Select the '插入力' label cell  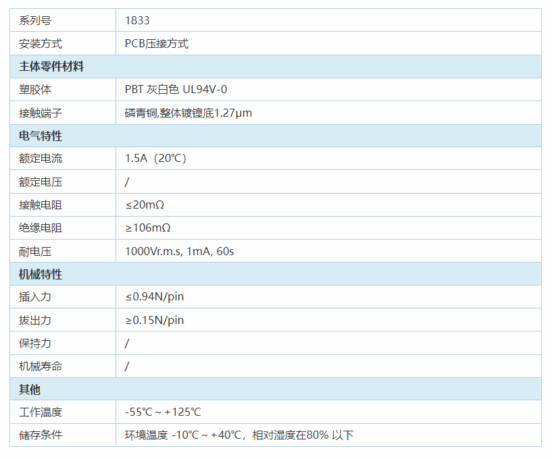pyautogui.click(x=63, y=297)
